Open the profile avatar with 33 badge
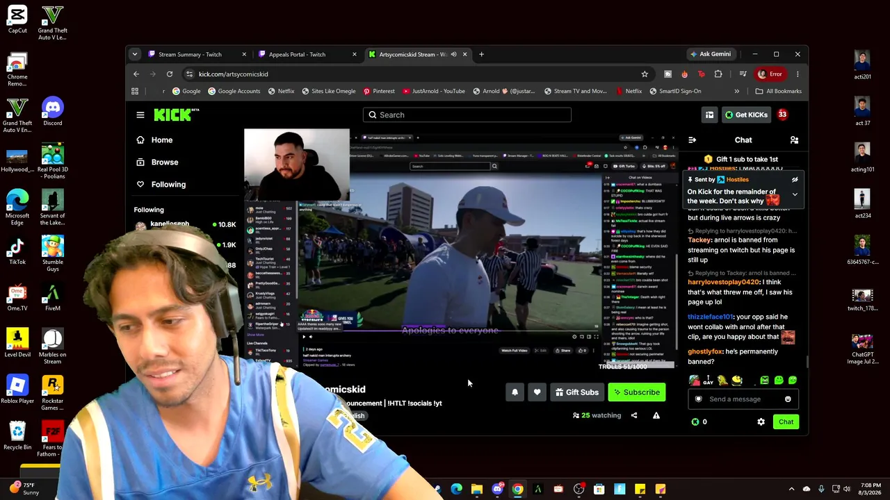 [783, 115]
